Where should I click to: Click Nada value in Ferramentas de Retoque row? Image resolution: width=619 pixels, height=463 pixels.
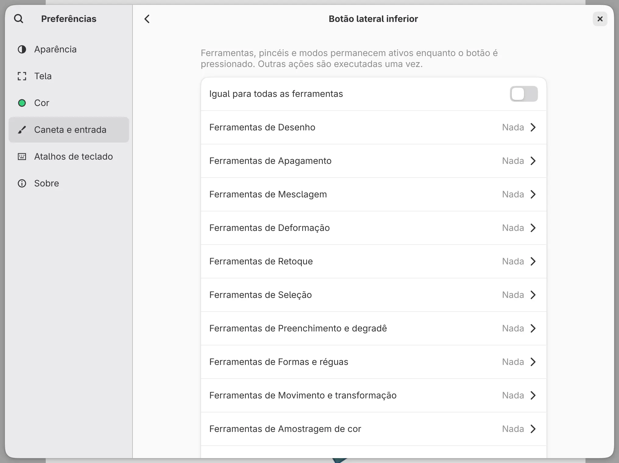click(513, 261)
